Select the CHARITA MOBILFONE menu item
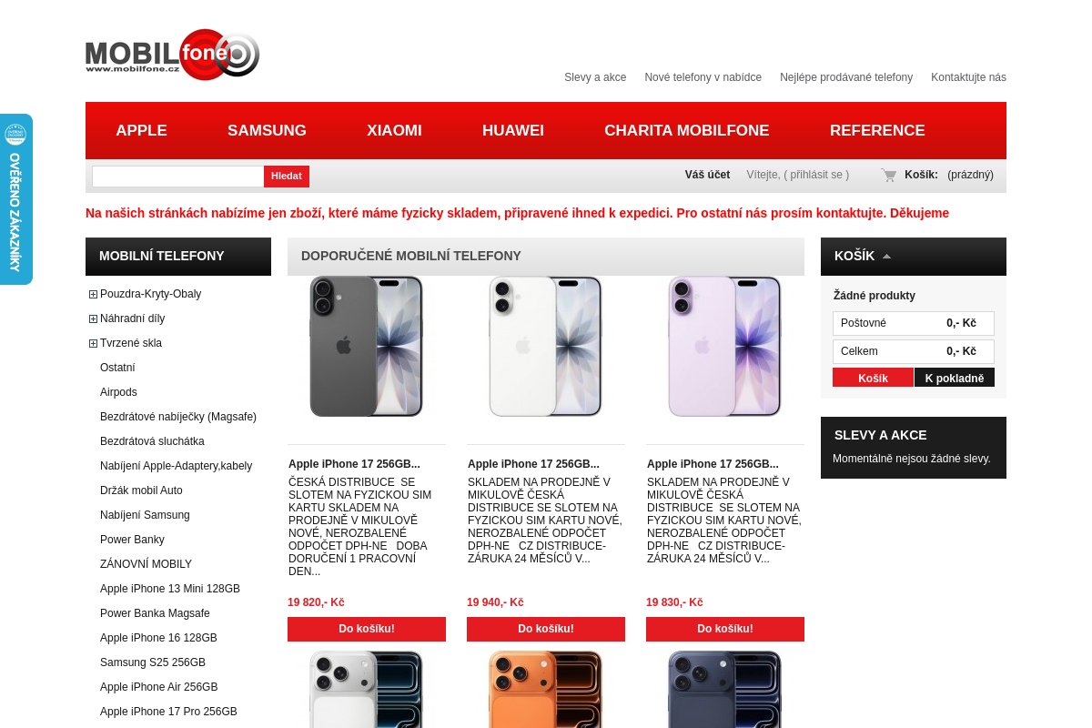Image resolution: width=1092 pixels, height=728 pixels. click(687, 130)
